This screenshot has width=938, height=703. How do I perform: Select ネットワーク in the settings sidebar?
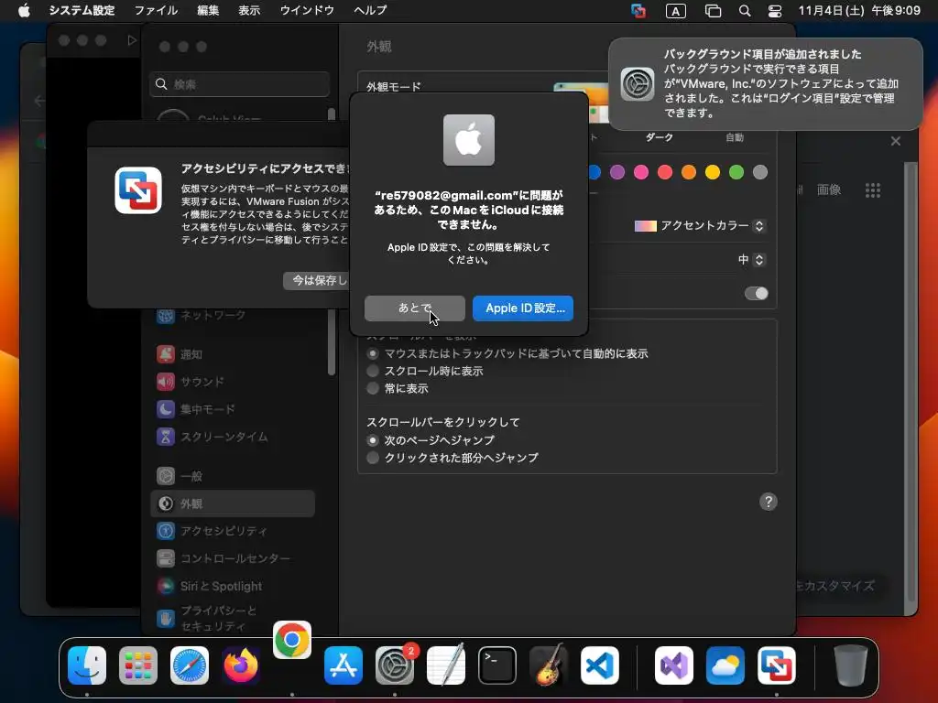(x=233, y=315)
